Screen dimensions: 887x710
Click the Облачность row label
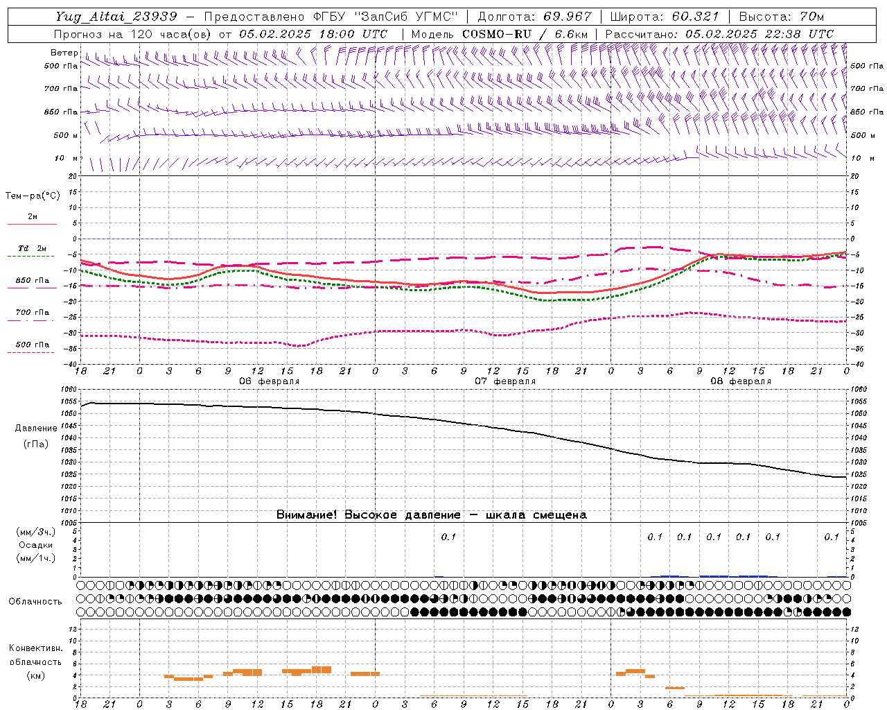tap(35, 602)
